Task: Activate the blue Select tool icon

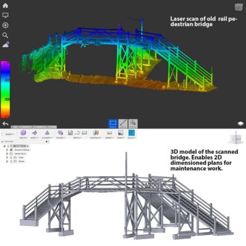Action: click(x=132, y=132)
